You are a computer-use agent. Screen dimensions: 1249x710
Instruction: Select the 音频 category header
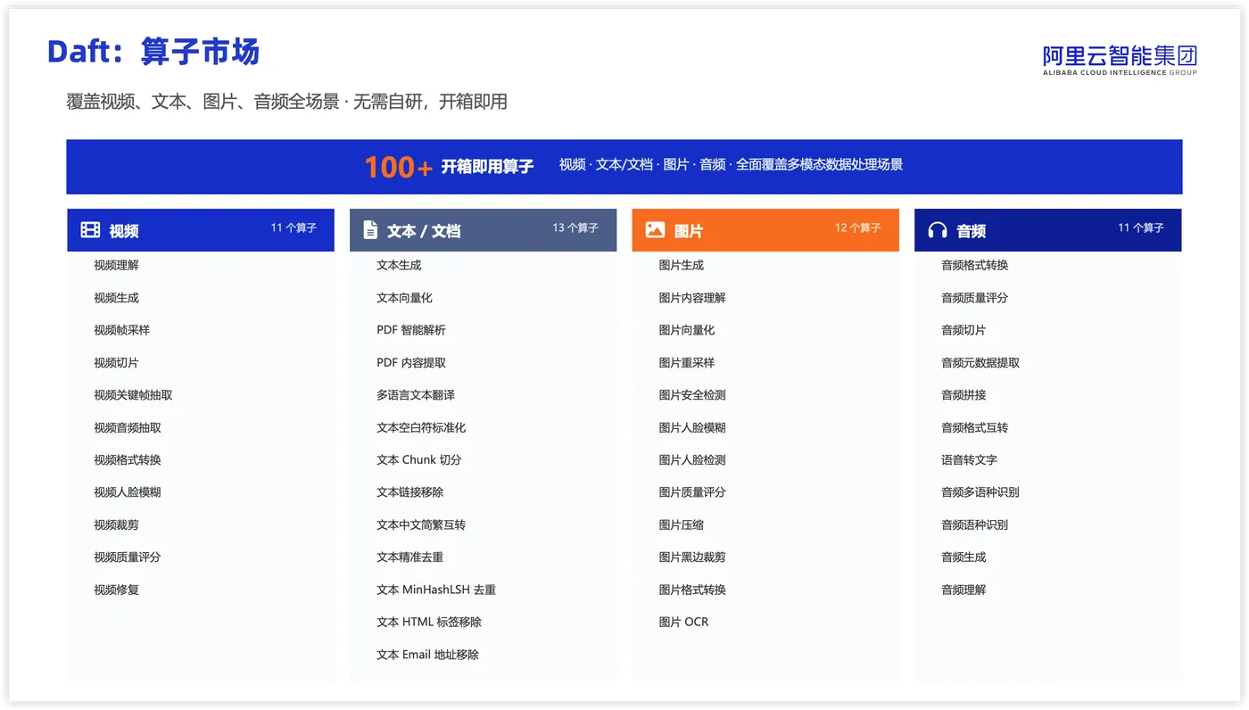[1048, 230]
